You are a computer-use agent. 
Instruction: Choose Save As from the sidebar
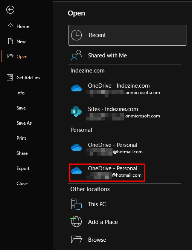pos(24,123)
